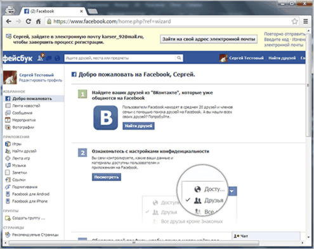Close the Facebook tab
The image size is (314, 249).
point(81,11)
